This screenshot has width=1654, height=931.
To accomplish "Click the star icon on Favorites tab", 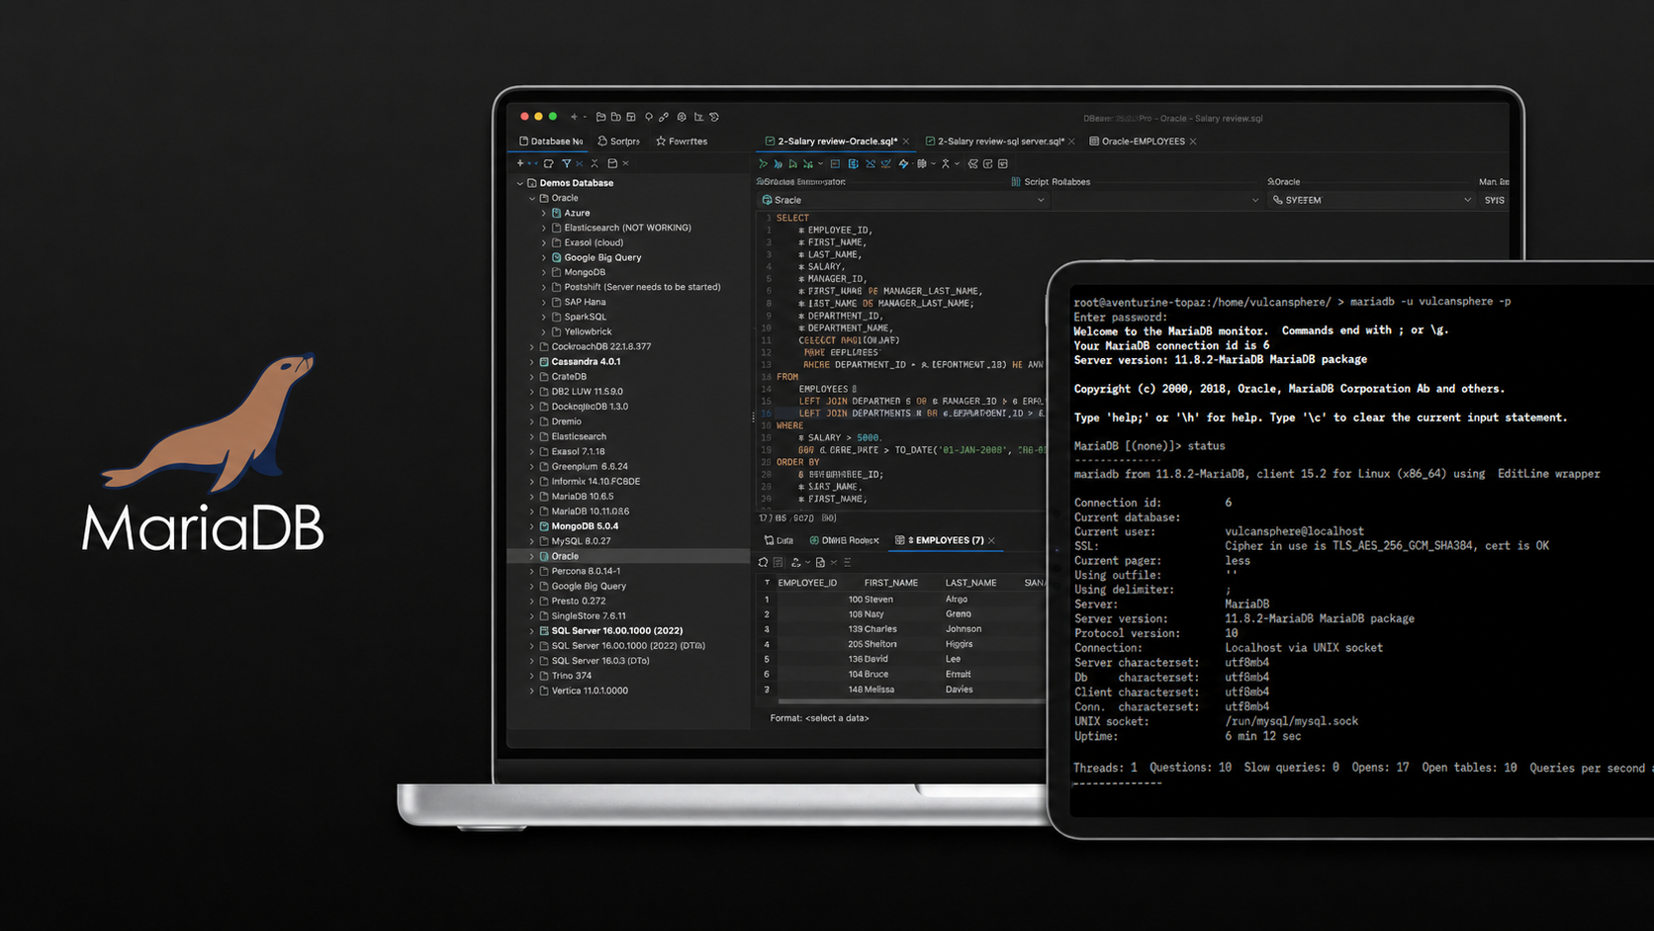I will click(661, 141).
